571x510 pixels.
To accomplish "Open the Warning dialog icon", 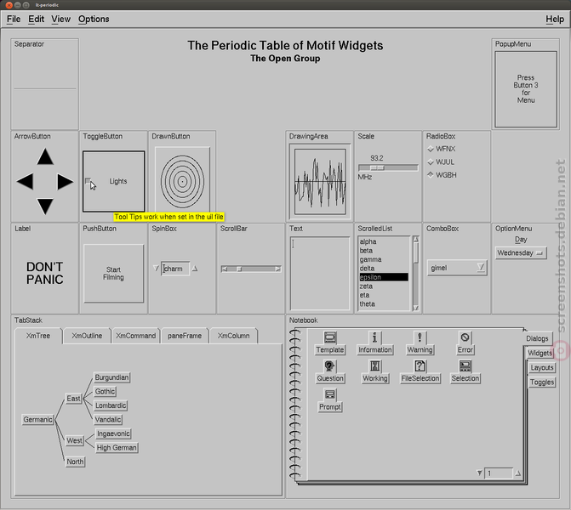I will pos(420,337).
